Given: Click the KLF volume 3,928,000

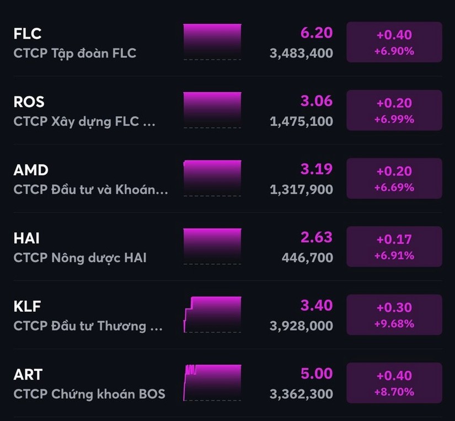Looking at the screenshot, I should (301, 326).
